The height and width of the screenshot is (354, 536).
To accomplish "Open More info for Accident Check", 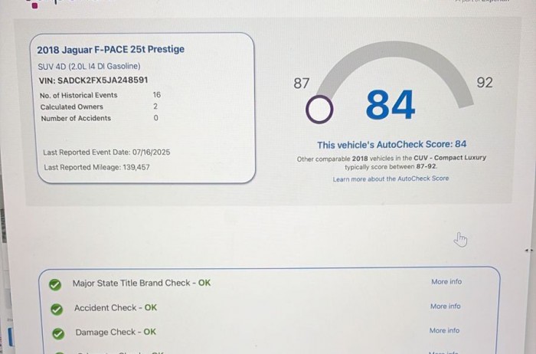I will (445, 306).
